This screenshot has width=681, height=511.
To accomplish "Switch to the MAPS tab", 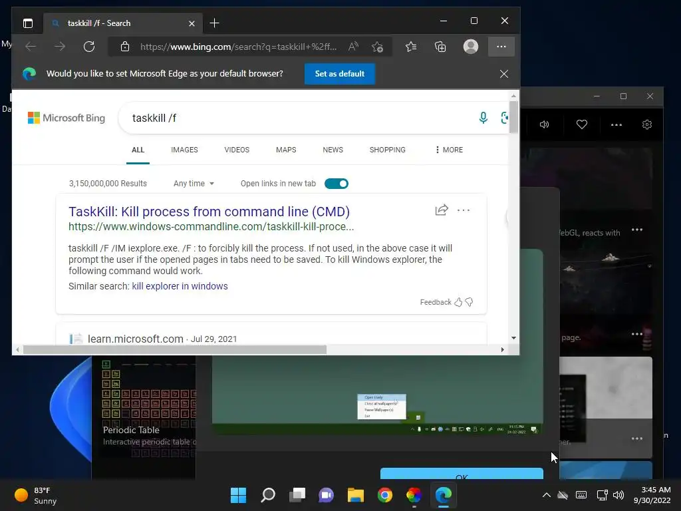I will [286, 150].
